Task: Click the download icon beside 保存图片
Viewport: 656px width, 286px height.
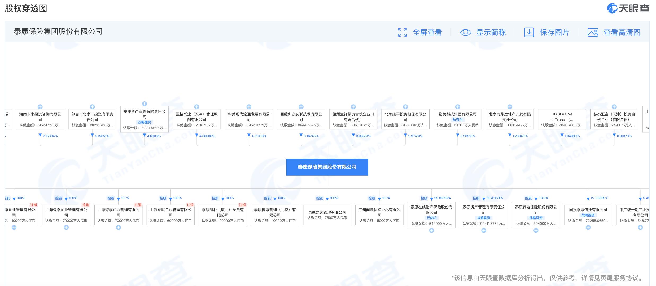Action: tap(529, 32)
